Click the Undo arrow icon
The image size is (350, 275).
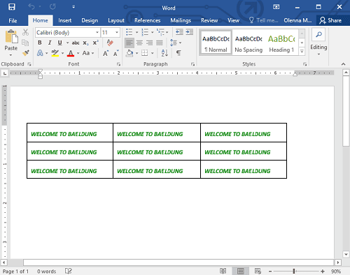(31, 7)
